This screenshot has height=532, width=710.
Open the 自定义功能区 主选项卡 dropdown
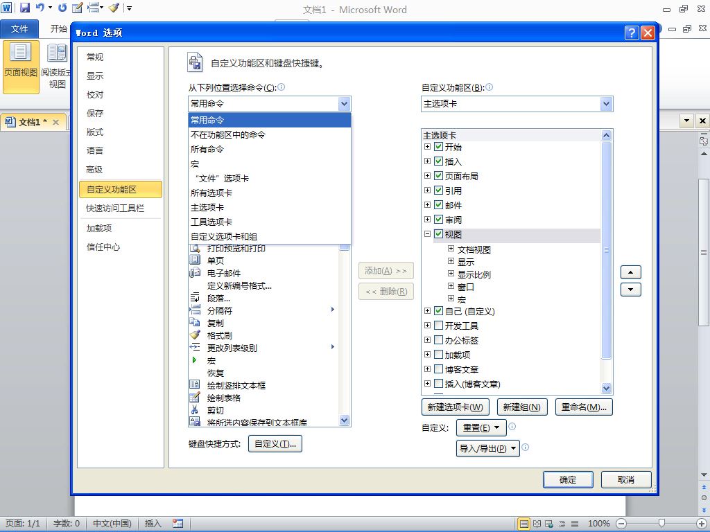pyautogui.click(x=606, y=104)
